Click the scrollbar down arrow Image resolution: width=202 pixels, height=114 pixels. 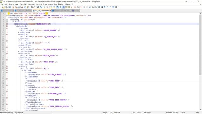tap(200, 109)
